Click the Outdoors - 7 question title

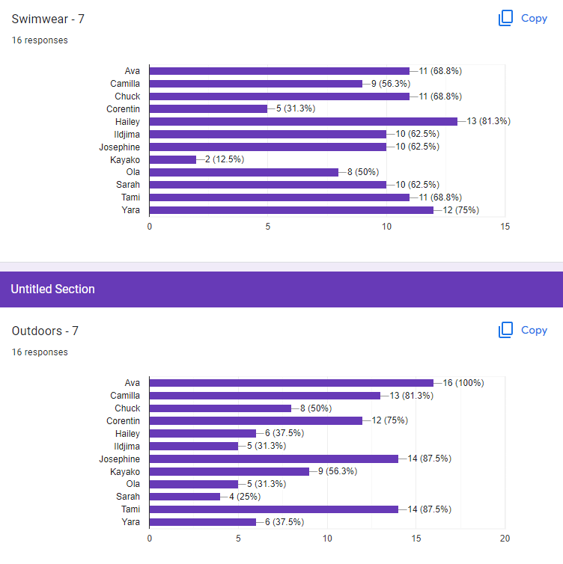[45, 331]
